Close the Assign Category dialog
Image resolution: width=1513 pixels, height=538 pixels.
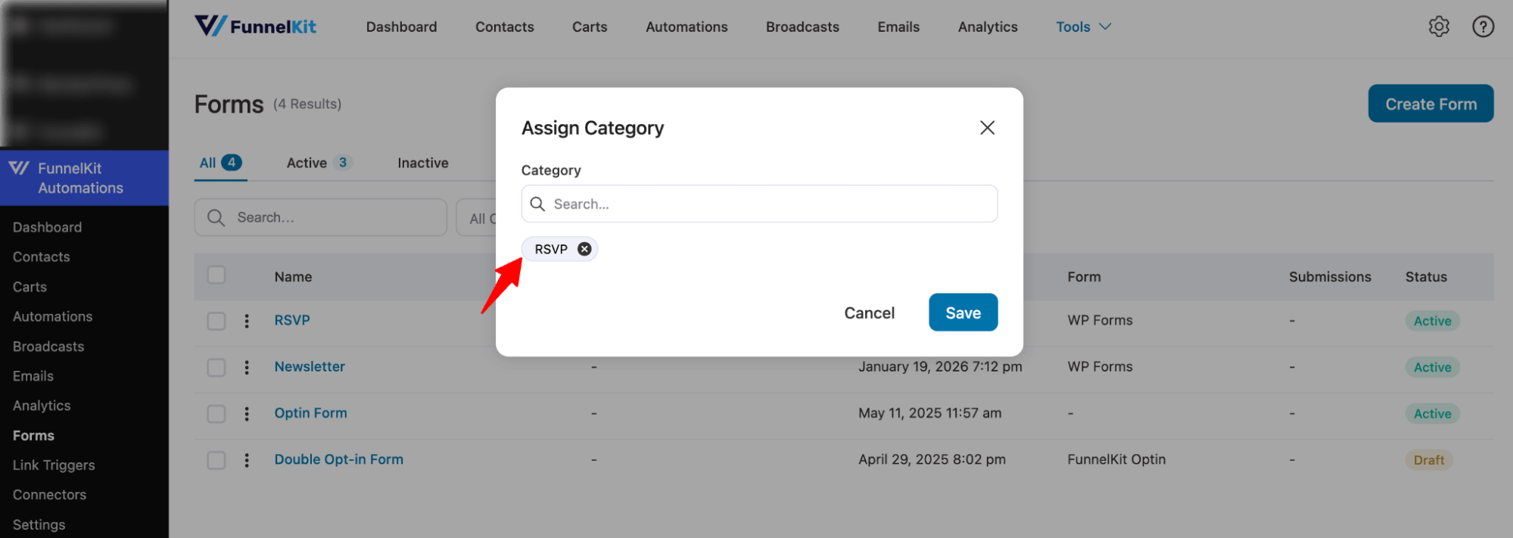click(987, 127)
